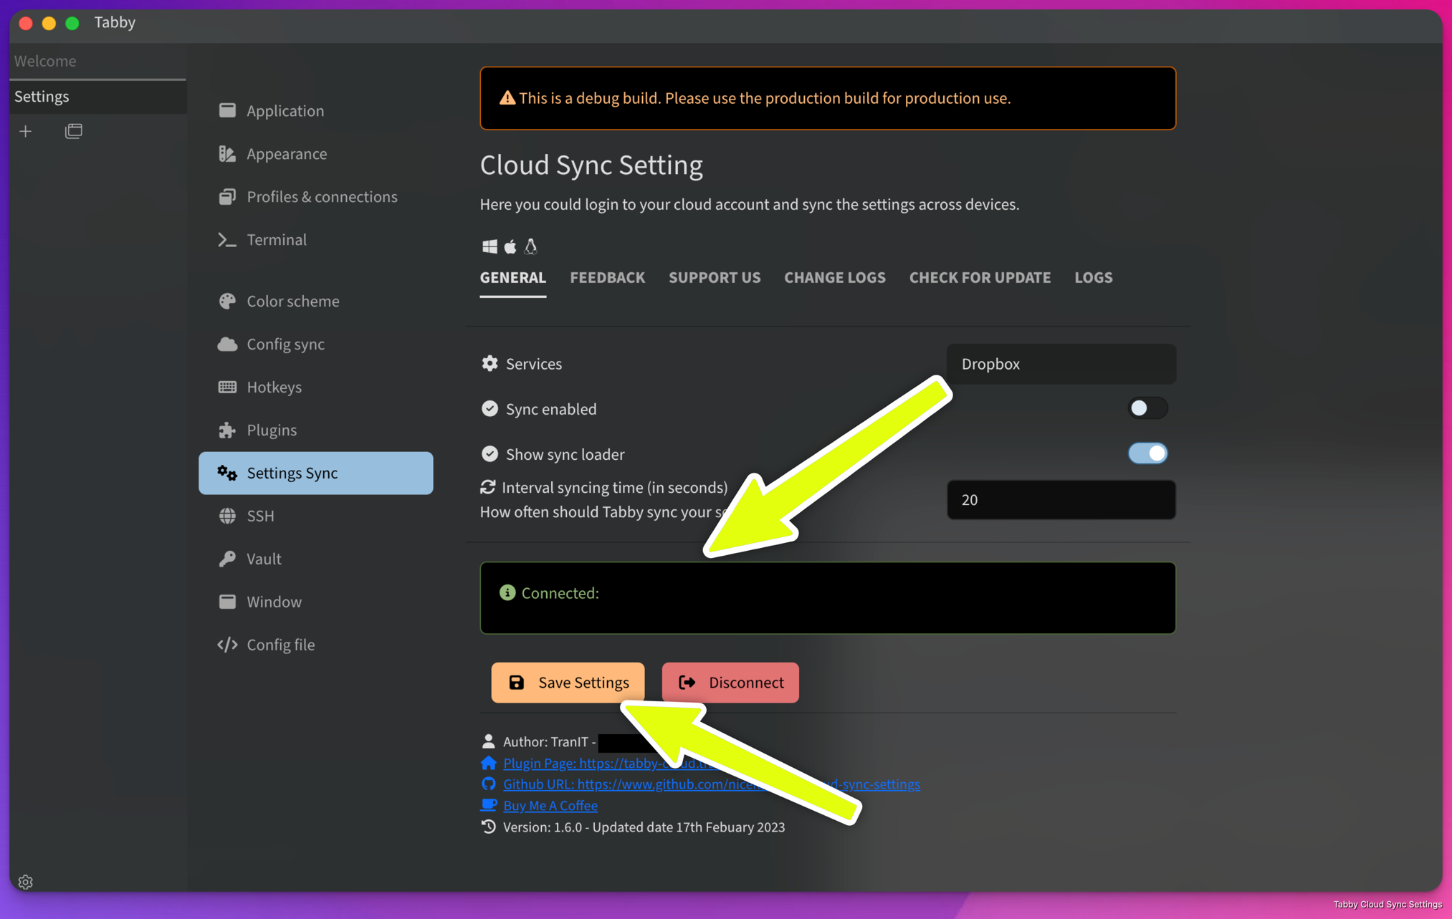Click the Color scheme icon

[x=226, y=300]
